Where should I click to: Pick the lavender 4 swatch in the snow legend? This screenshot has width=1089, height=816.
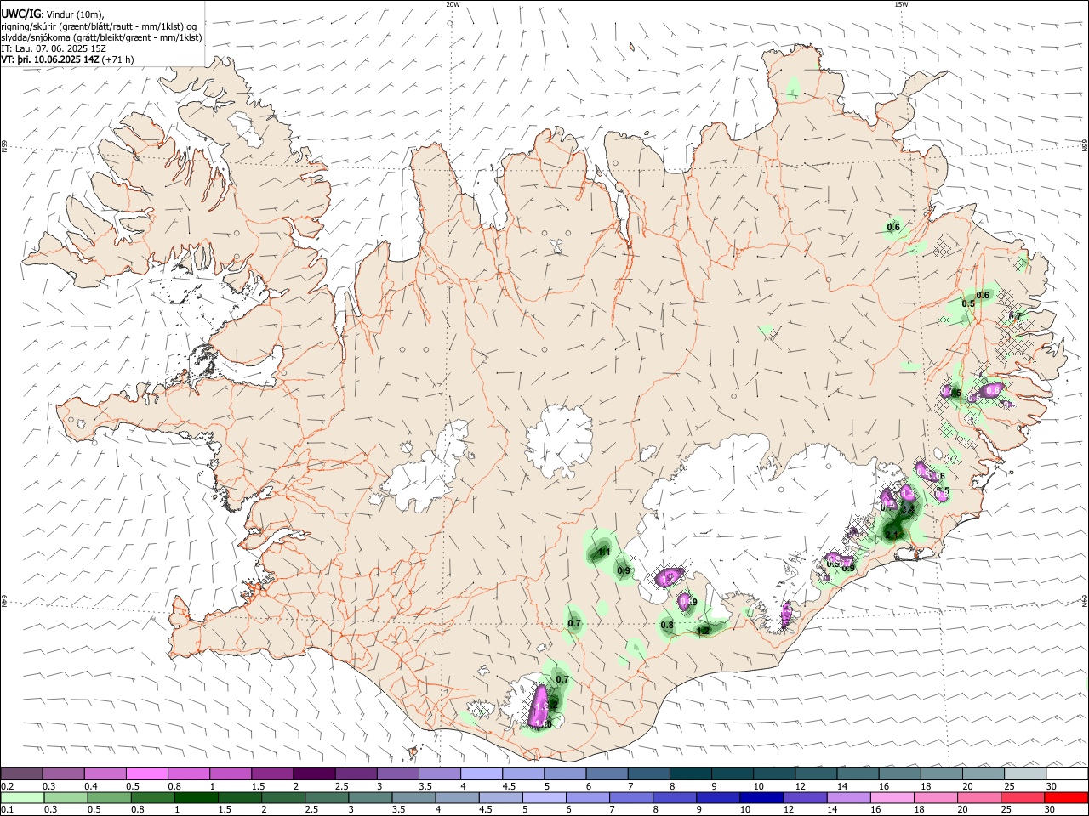tap(482, 773)
